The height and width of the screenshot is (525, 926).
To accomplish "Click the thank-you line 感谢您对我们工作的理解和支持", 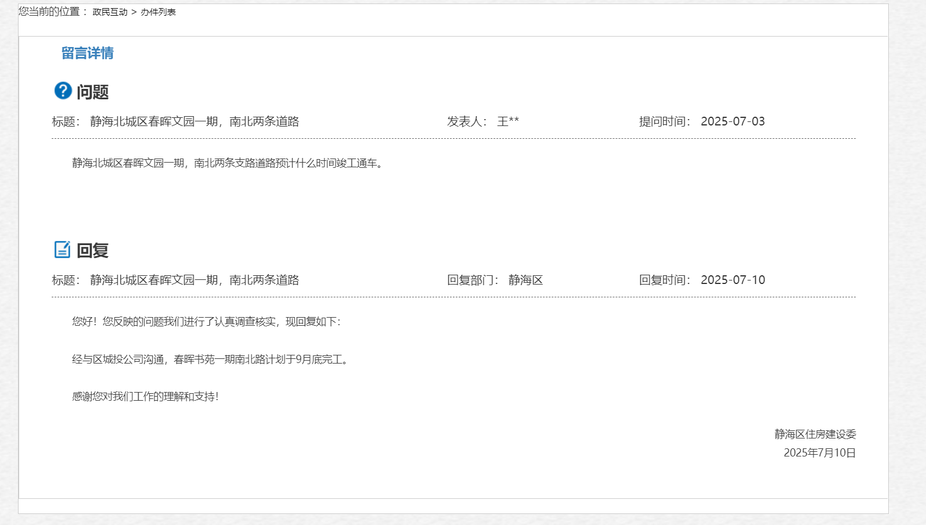I will (145, 397).
